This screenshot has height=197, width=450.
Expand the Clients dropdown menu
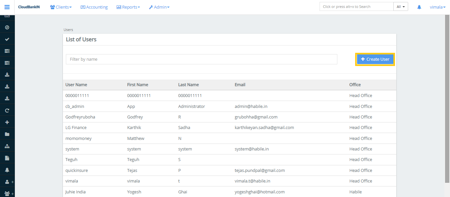pos(61,7)
